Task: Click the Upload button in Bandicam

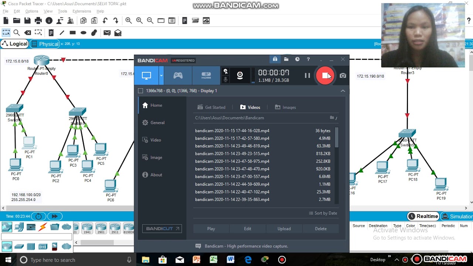Action: pyautogui.click(x=284, y=229)
